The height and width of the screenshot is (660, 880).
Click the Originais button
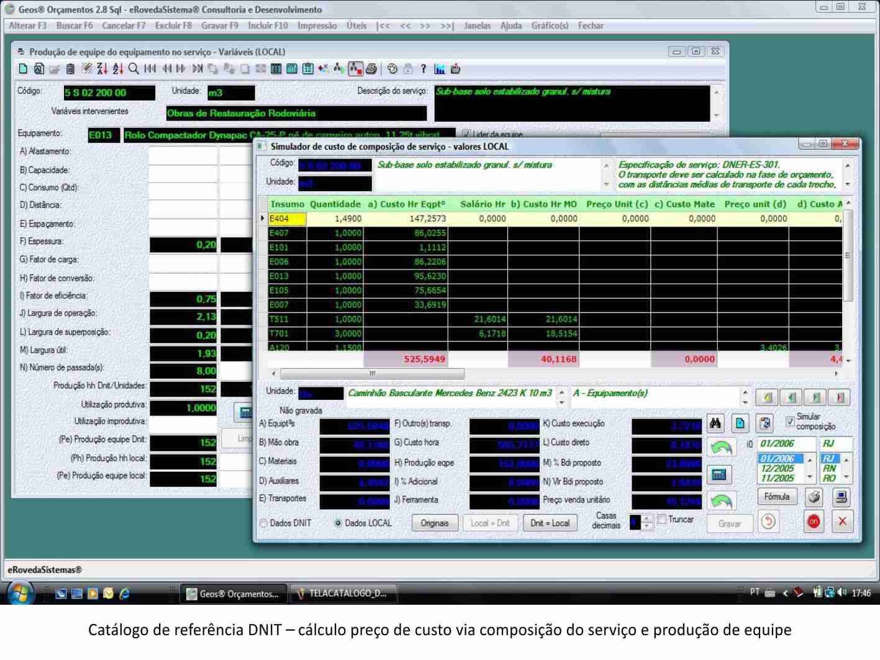[x=435, y=523]
